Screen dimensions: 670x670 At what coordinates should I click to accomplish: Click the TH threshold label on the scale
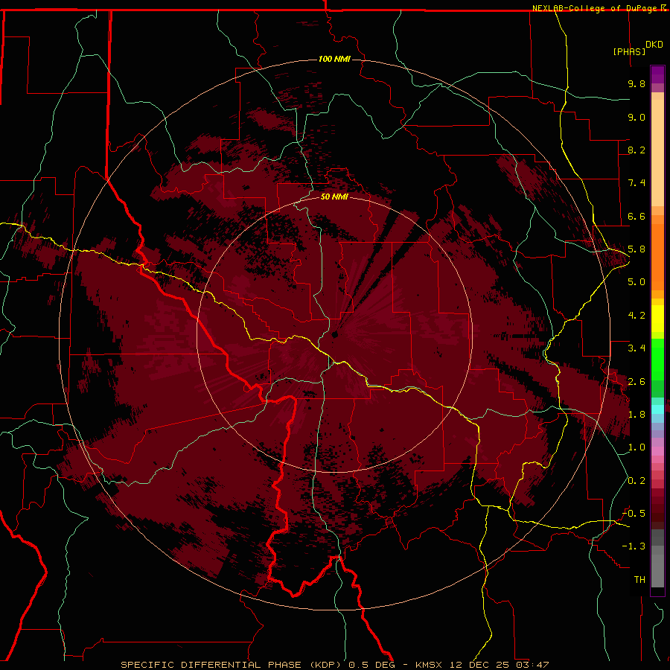639,580
